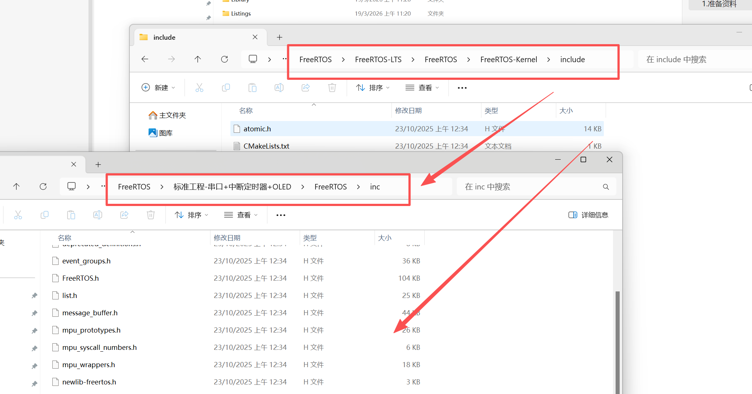The height and width of the screenshot is (394, 752).
Task: Select the FreeRTOS.h file
Action: tap(81, 278)
